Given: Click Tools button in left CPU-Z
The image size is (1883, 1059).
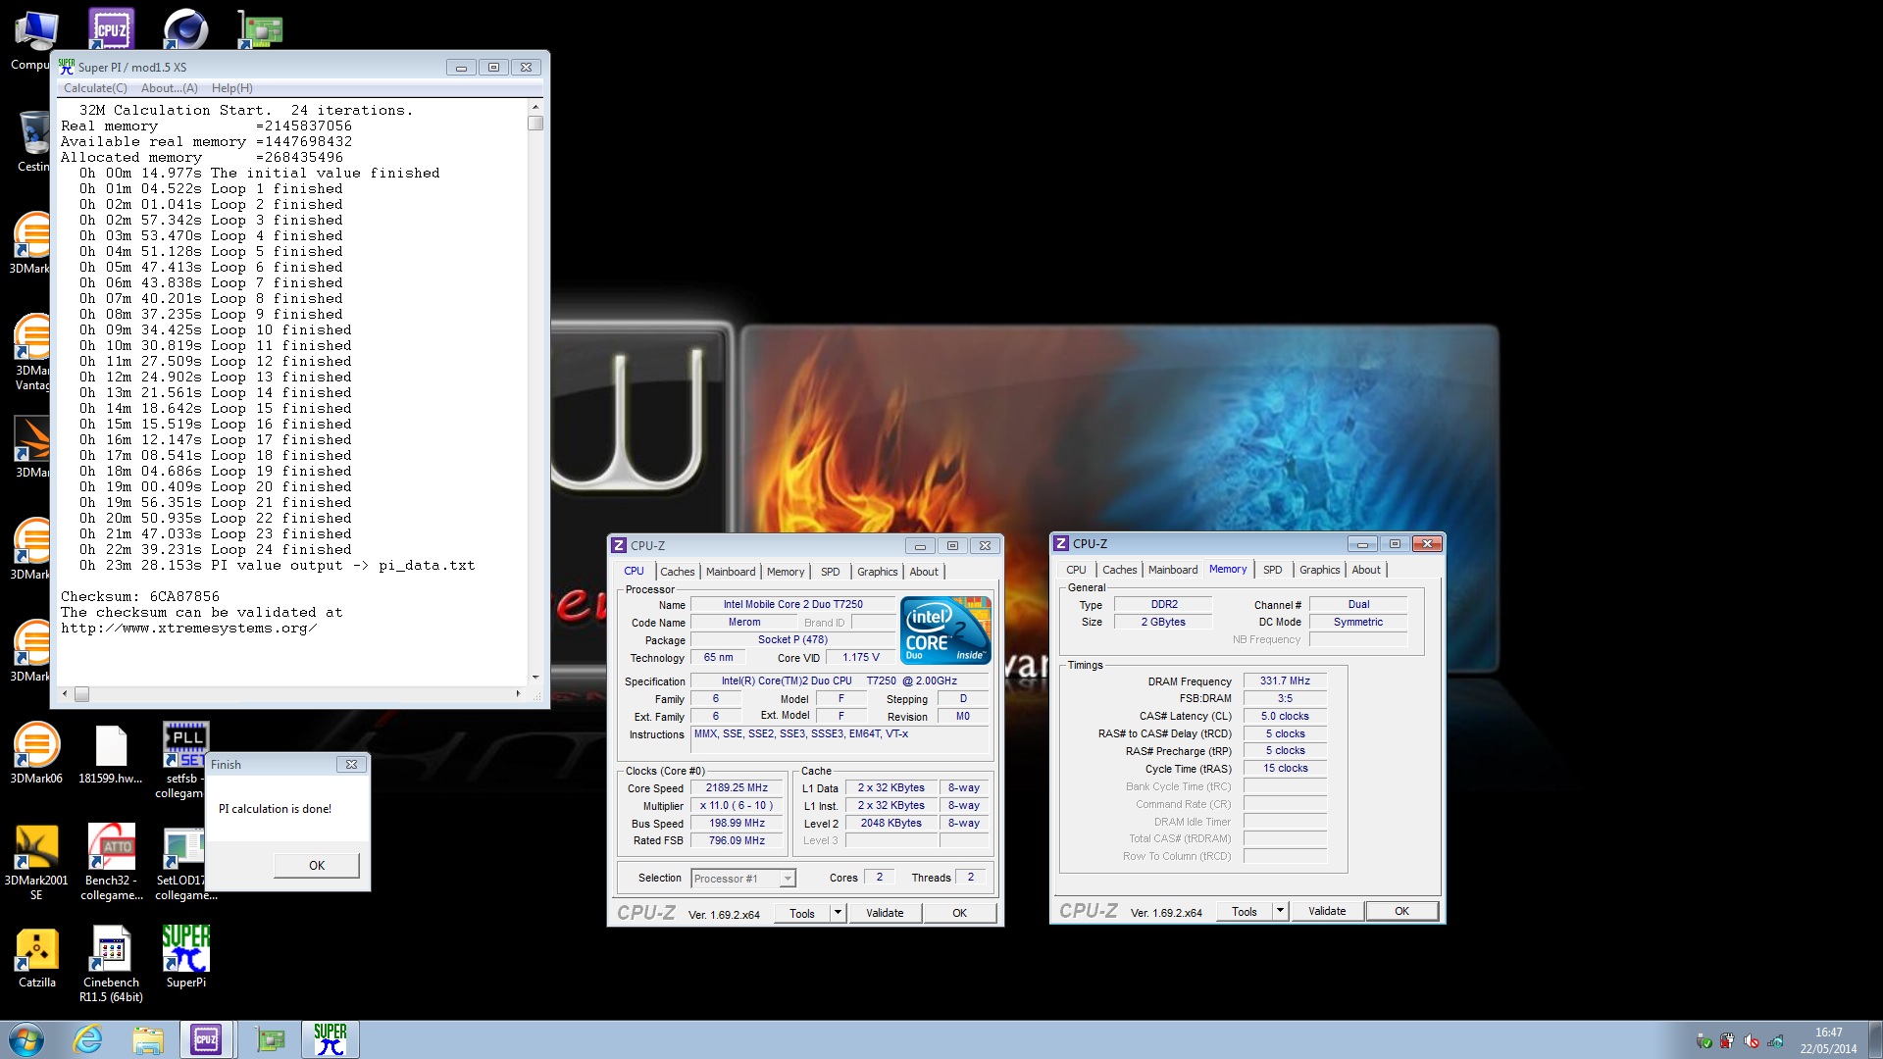Looking at the screenshot, I should (x=802, y=913).
